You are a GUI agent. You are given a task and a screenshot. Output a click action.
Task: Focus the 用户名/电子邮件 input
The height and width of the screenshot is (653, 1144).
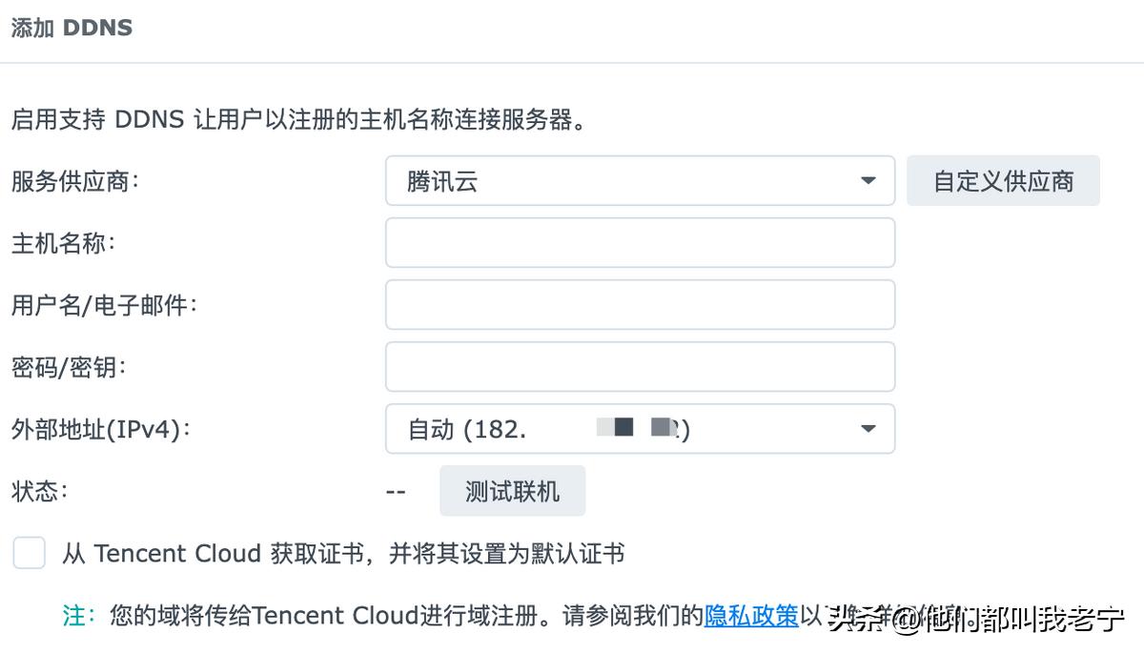639,304
